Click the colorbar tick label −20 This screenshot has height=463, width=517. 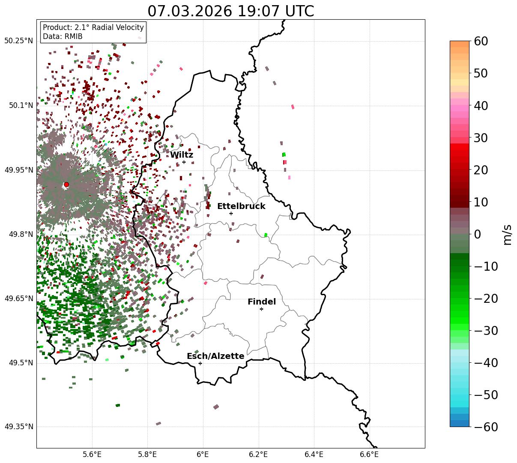point(485,299)
